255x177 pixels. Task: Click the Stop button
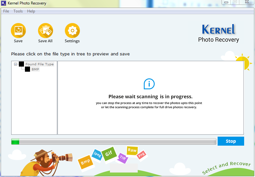click(x=231, y=141)
